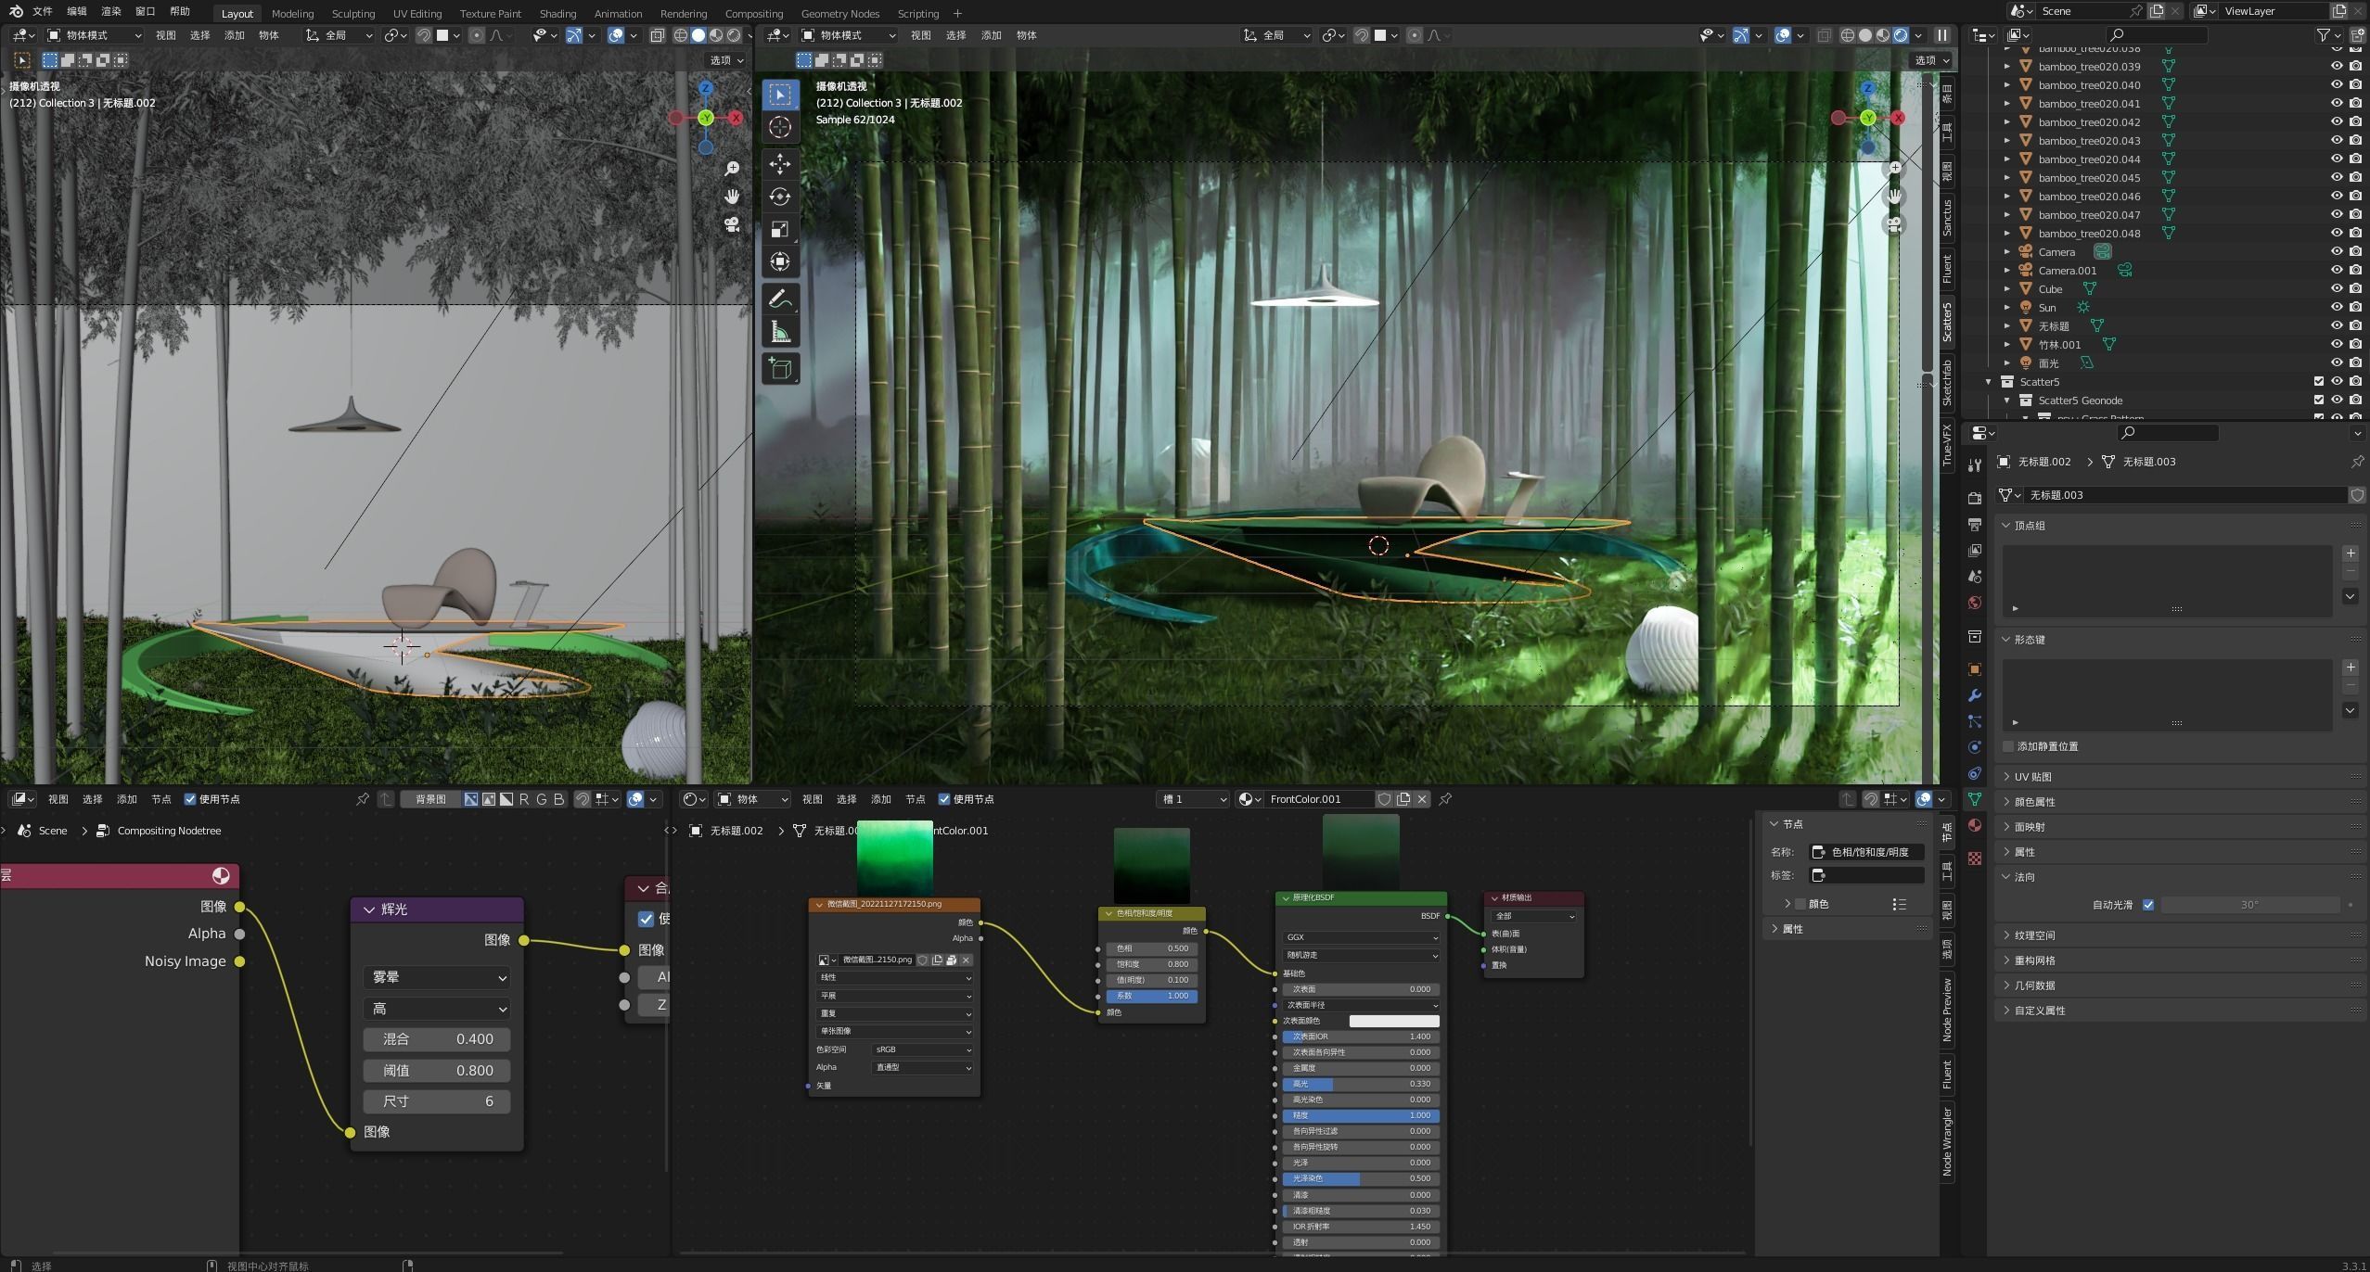
Task: Open the Glare type dropdown showing 雾晕
Action: (x=437, y=977)
